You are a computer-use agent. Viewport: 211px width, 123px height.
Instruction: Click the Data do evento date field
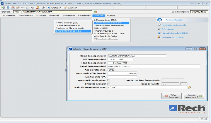pyautogui.click(x=171, y=84)
